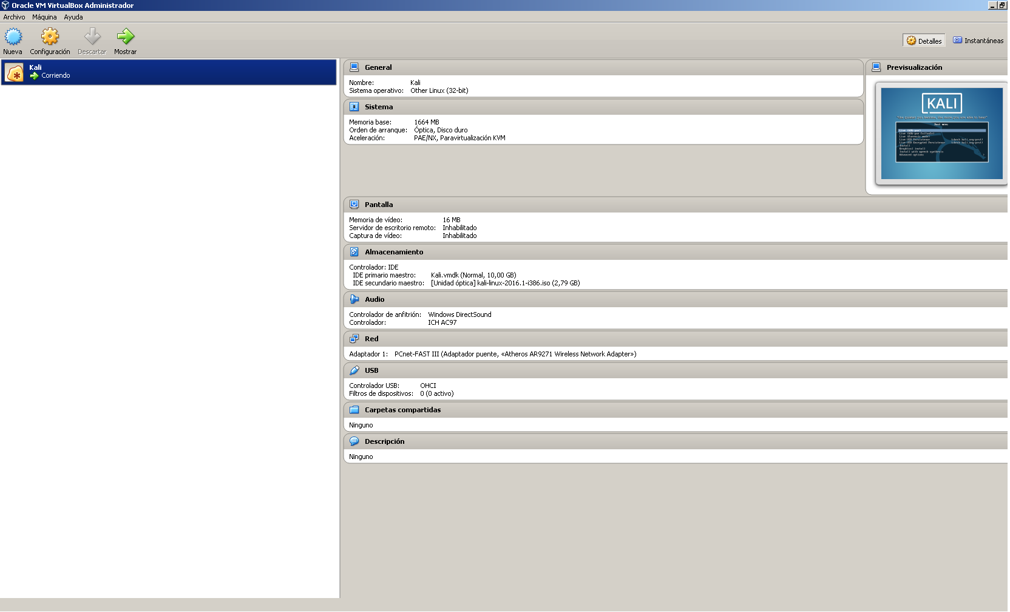Click the green Mostrar arrow icon

pyautogui.click(x=126, y=37)
